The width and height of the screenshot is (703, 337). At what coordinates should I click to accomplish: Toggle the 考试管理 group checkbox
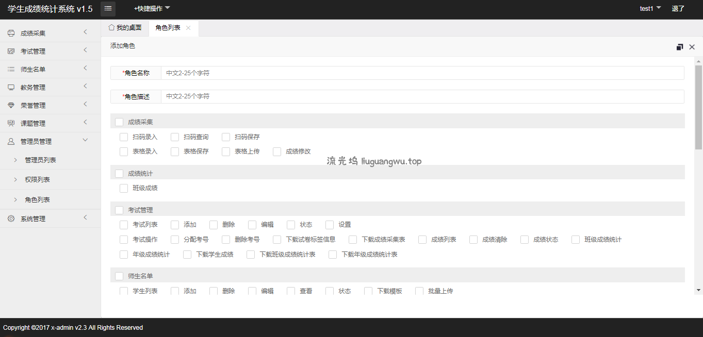(x=119, y=210)
